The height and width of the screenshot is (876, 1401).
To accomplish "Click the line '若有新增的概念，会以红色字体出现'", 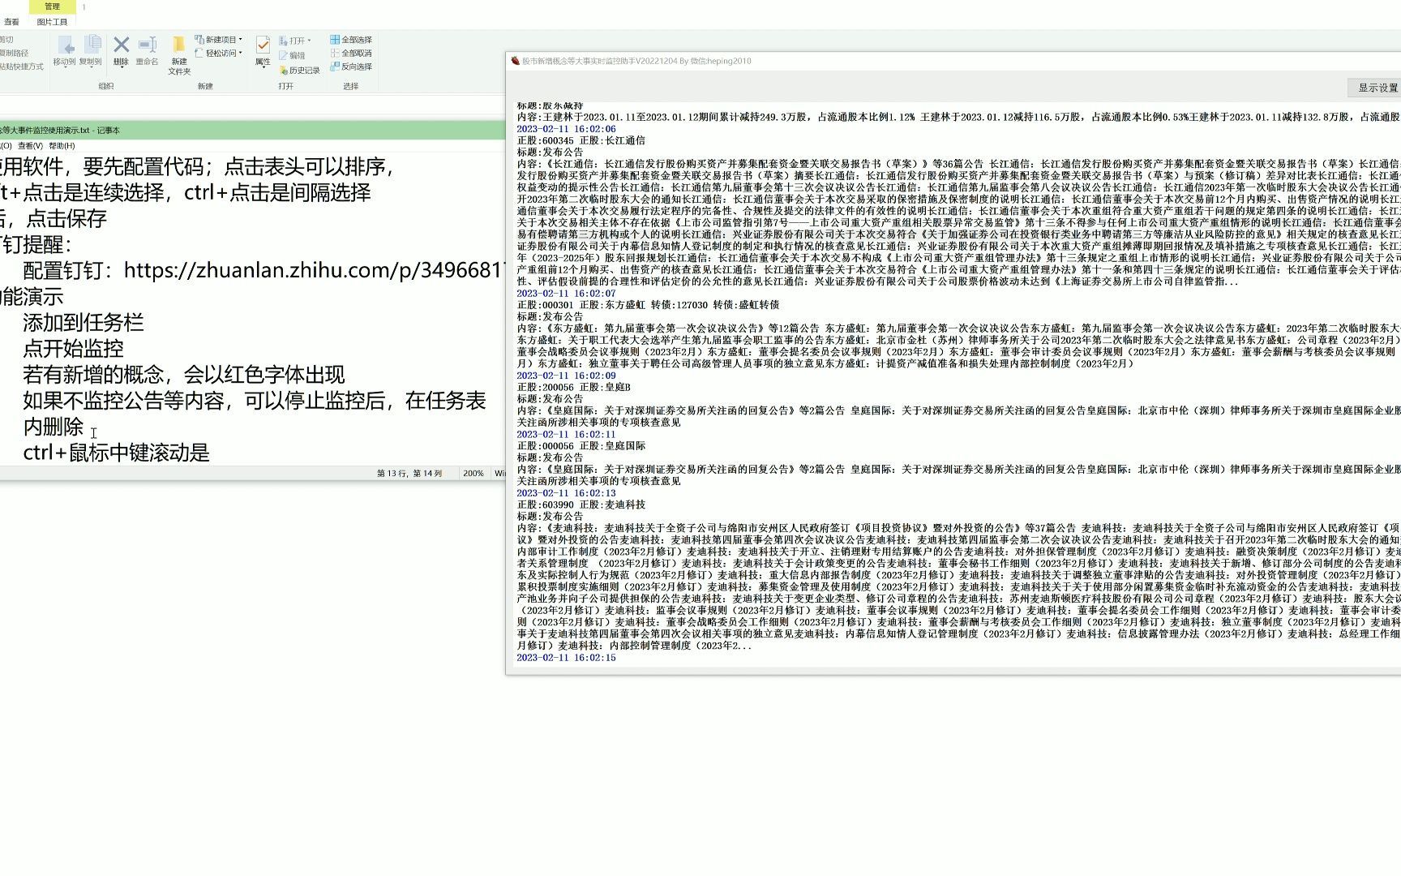I will coord(184,375).
